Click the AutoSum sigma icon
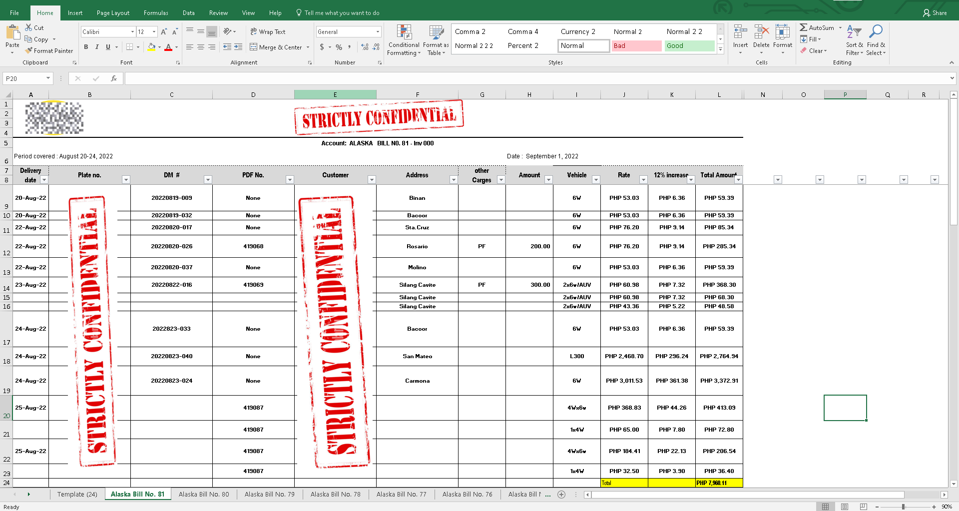The width and height of the screenshot is (959, 511). (803, 27)
